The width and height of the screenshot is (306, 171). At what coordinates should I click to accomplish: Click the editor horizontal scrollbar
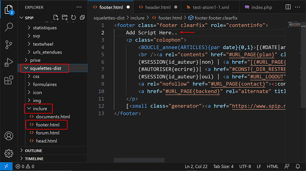[x=139, y=160]
